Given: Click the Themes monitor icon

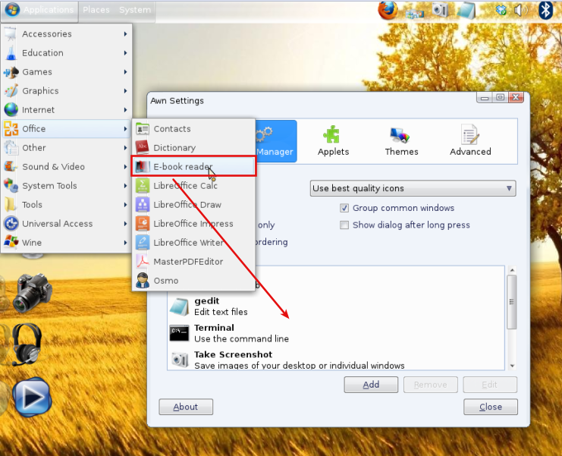Looking at the screenshot, I should [x=400, y=135].
